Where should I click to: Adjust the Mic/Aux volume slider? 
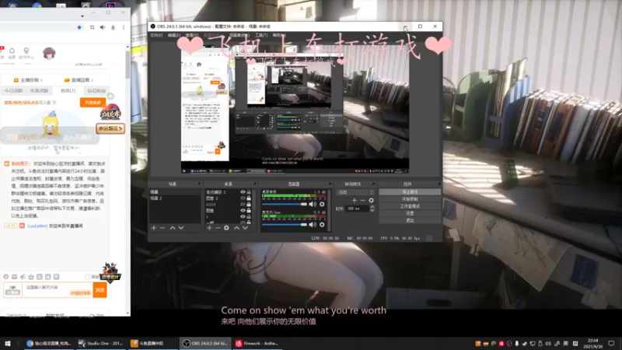pyautogui.click(x=285, y=225)
